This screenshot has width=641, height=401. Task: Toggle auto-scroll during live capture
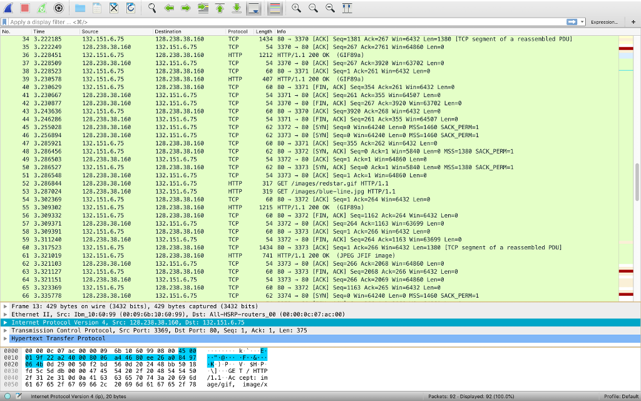point(254,8)
